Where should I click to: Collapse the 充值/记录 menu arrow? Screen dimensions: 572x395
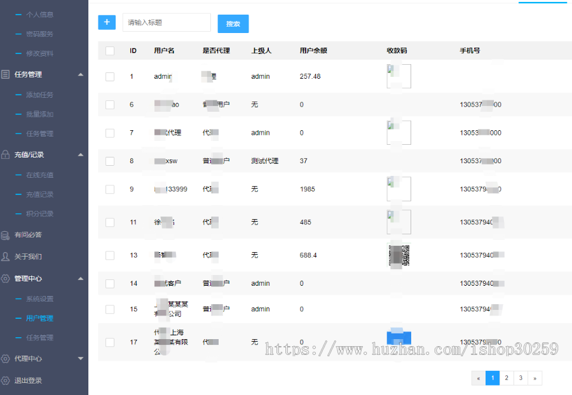(x=81, y=154)
